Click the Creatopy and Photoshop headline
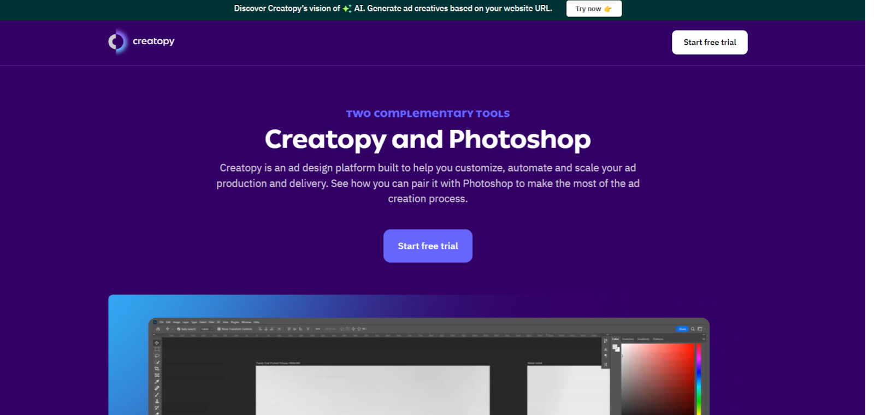Image resolution: width=874 pixels, height=415 pixels. 428,139
